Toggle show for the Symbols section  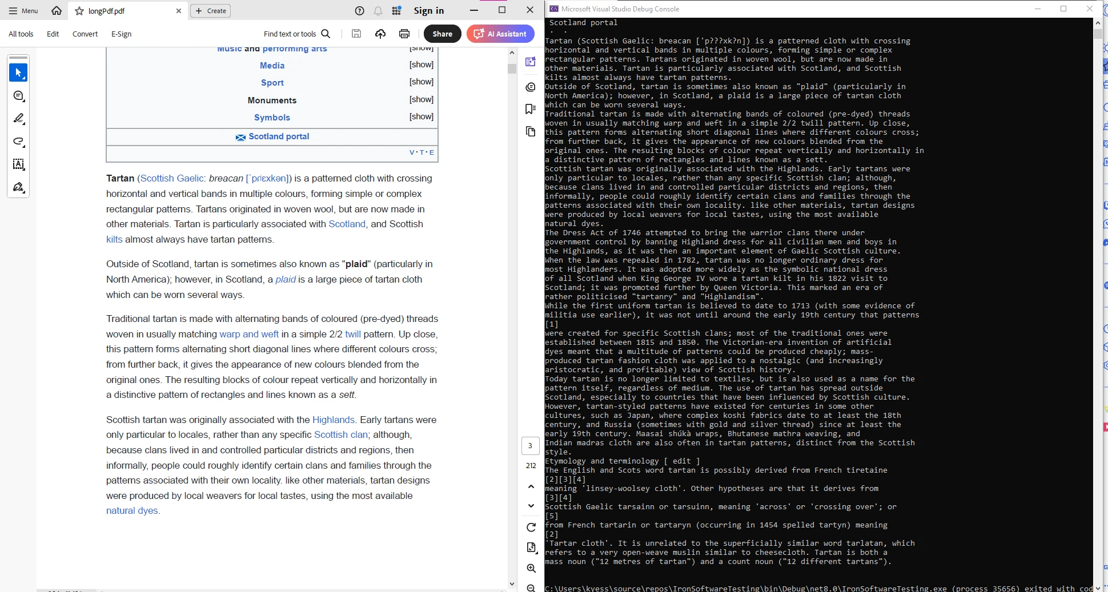coord(421,116)
